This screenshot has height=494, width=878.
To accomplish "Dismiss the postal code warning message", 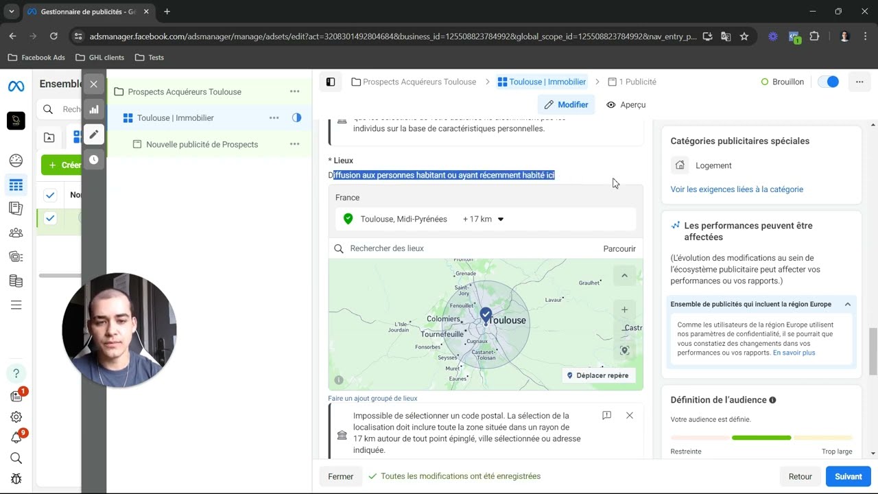I will pyautogui.click(x=630, y=415).
